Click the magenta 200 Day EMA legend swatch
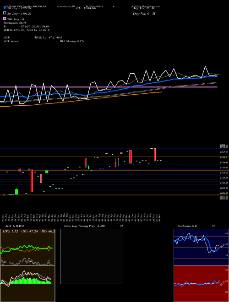The height and width of the screenshot is (302, 229). click(5, 19)
